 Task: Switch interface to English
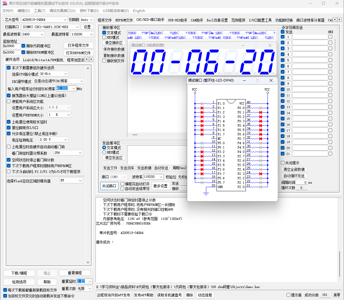click(139, 11)
